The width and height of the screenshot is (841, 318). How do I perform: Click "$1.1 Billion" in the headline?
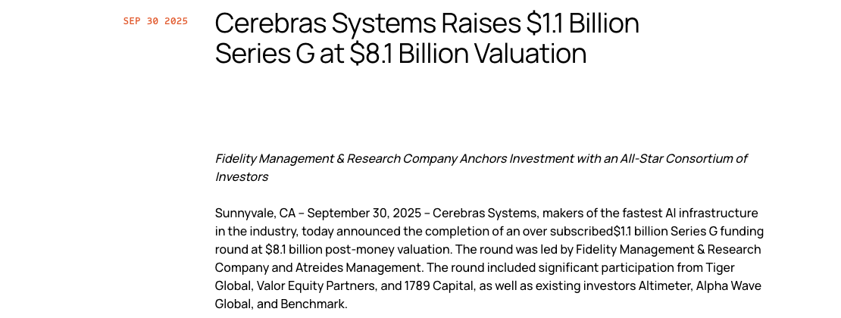coord(583,23)
